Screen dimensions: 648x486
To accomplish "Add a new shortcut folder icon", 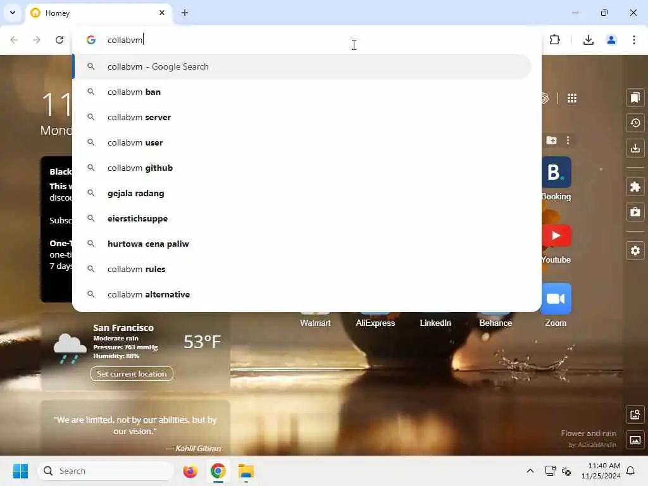I will pos(551,140).
